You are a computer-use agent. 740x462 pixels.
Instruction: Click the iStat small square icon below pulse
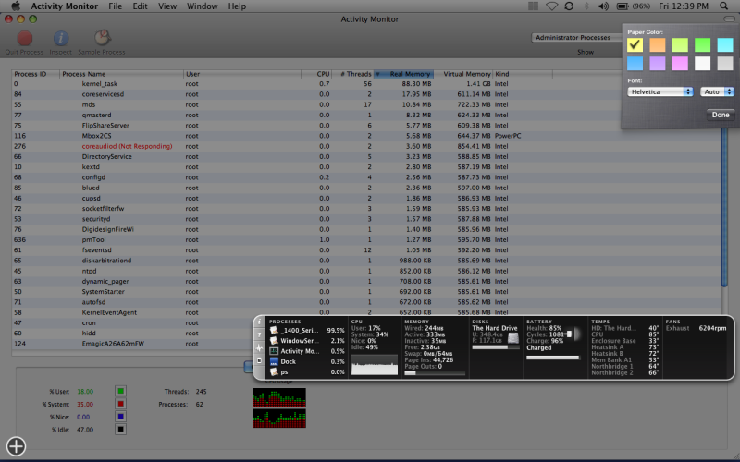coord(259,360)
